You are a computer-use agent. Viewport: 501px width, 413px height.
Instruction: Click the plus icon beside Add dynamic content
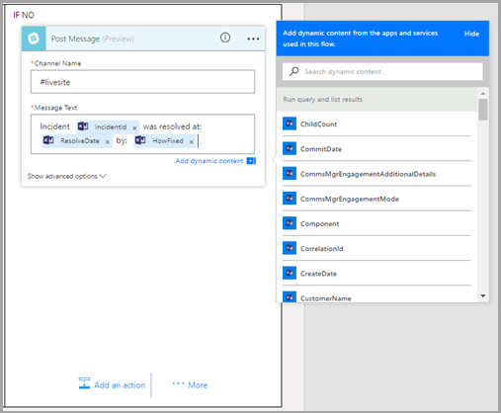251,161
